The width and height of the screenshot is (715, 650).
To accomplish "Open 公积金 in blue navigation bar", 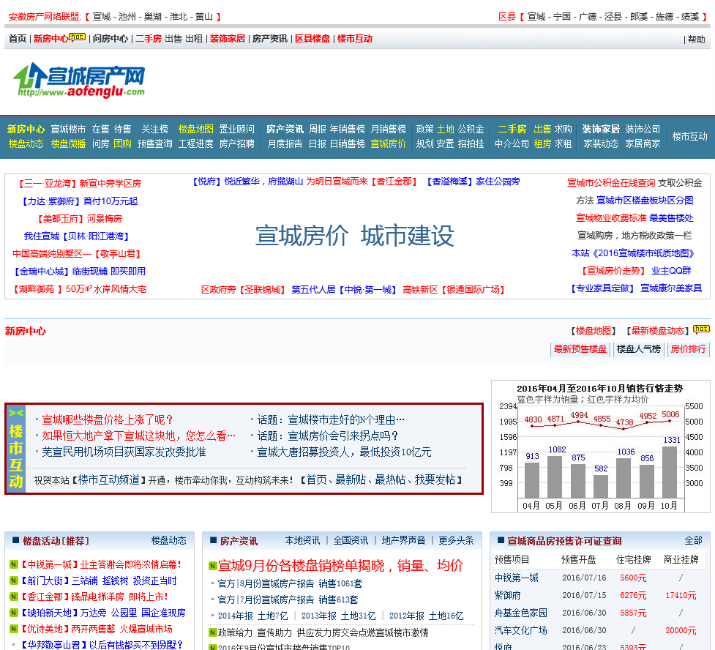I will [x=471, y=129].
